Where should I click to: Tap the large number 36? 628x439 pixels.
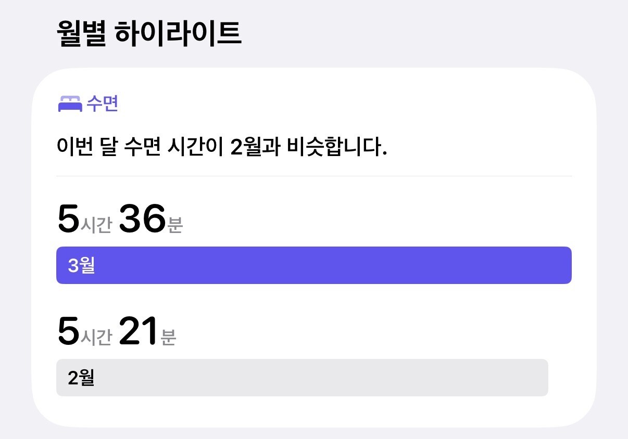pos(142,219)
